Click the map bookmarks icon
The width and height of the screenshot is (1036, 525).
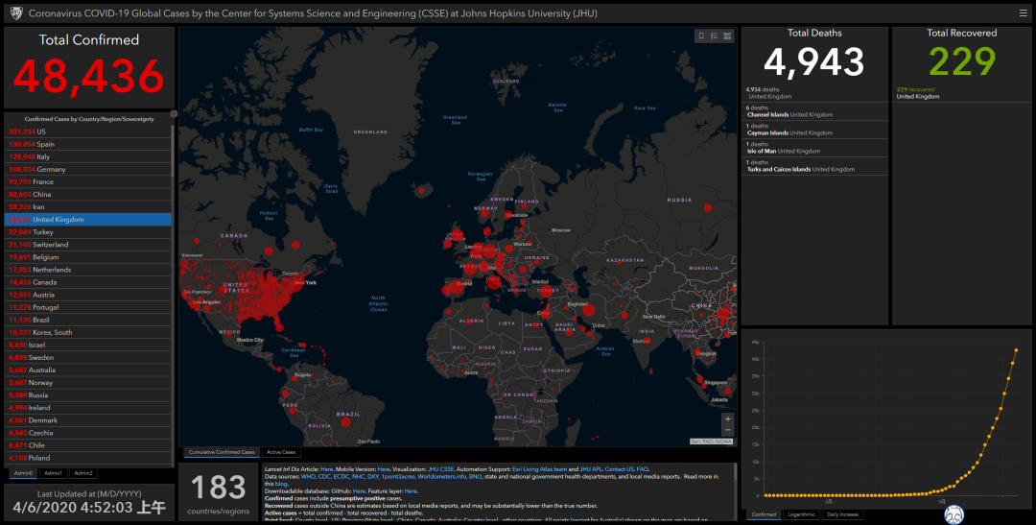tap(701, 36)
